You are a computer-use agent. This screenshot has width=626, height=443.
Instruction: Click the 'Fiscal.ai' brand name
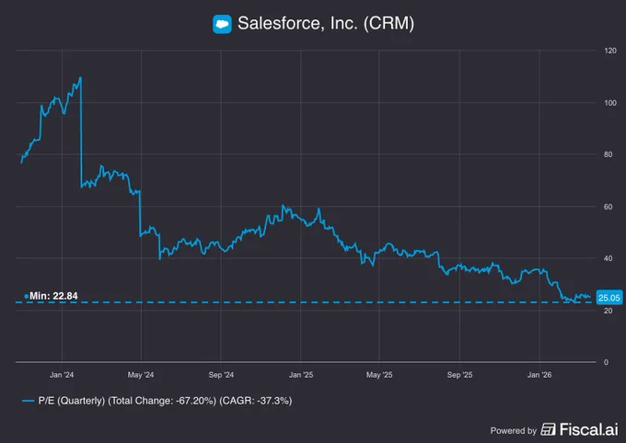[588, 429]
